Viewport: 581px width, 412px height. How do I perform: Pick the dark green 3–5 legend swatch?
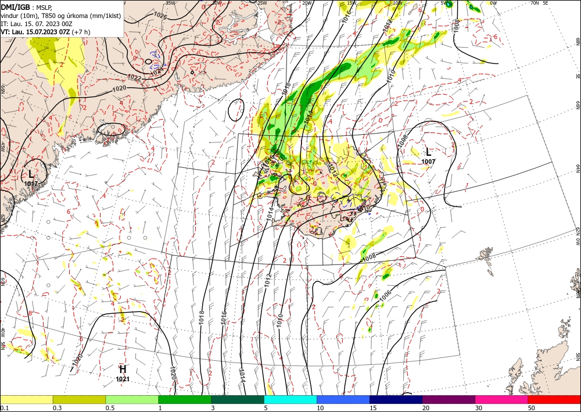(x=238, y=399)
